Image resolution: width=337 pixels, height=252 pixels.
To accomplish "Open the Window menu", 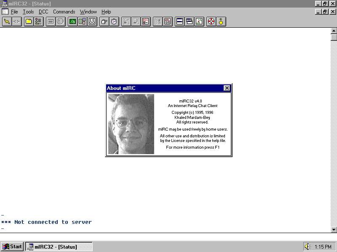I will [88, 12].
